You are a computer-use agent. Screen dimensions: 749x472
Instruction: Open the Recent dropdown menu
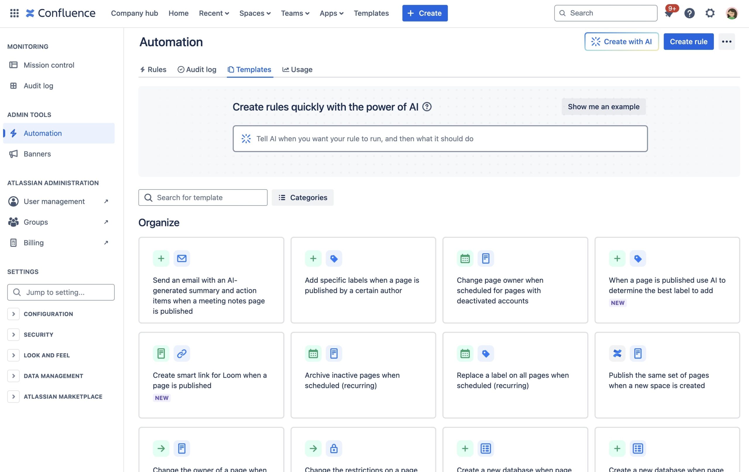214,13
